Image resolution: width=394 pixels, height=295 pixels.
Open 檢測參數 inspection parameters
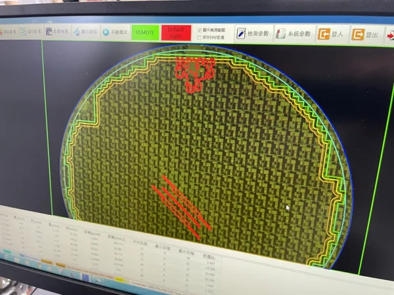[253, 33]
